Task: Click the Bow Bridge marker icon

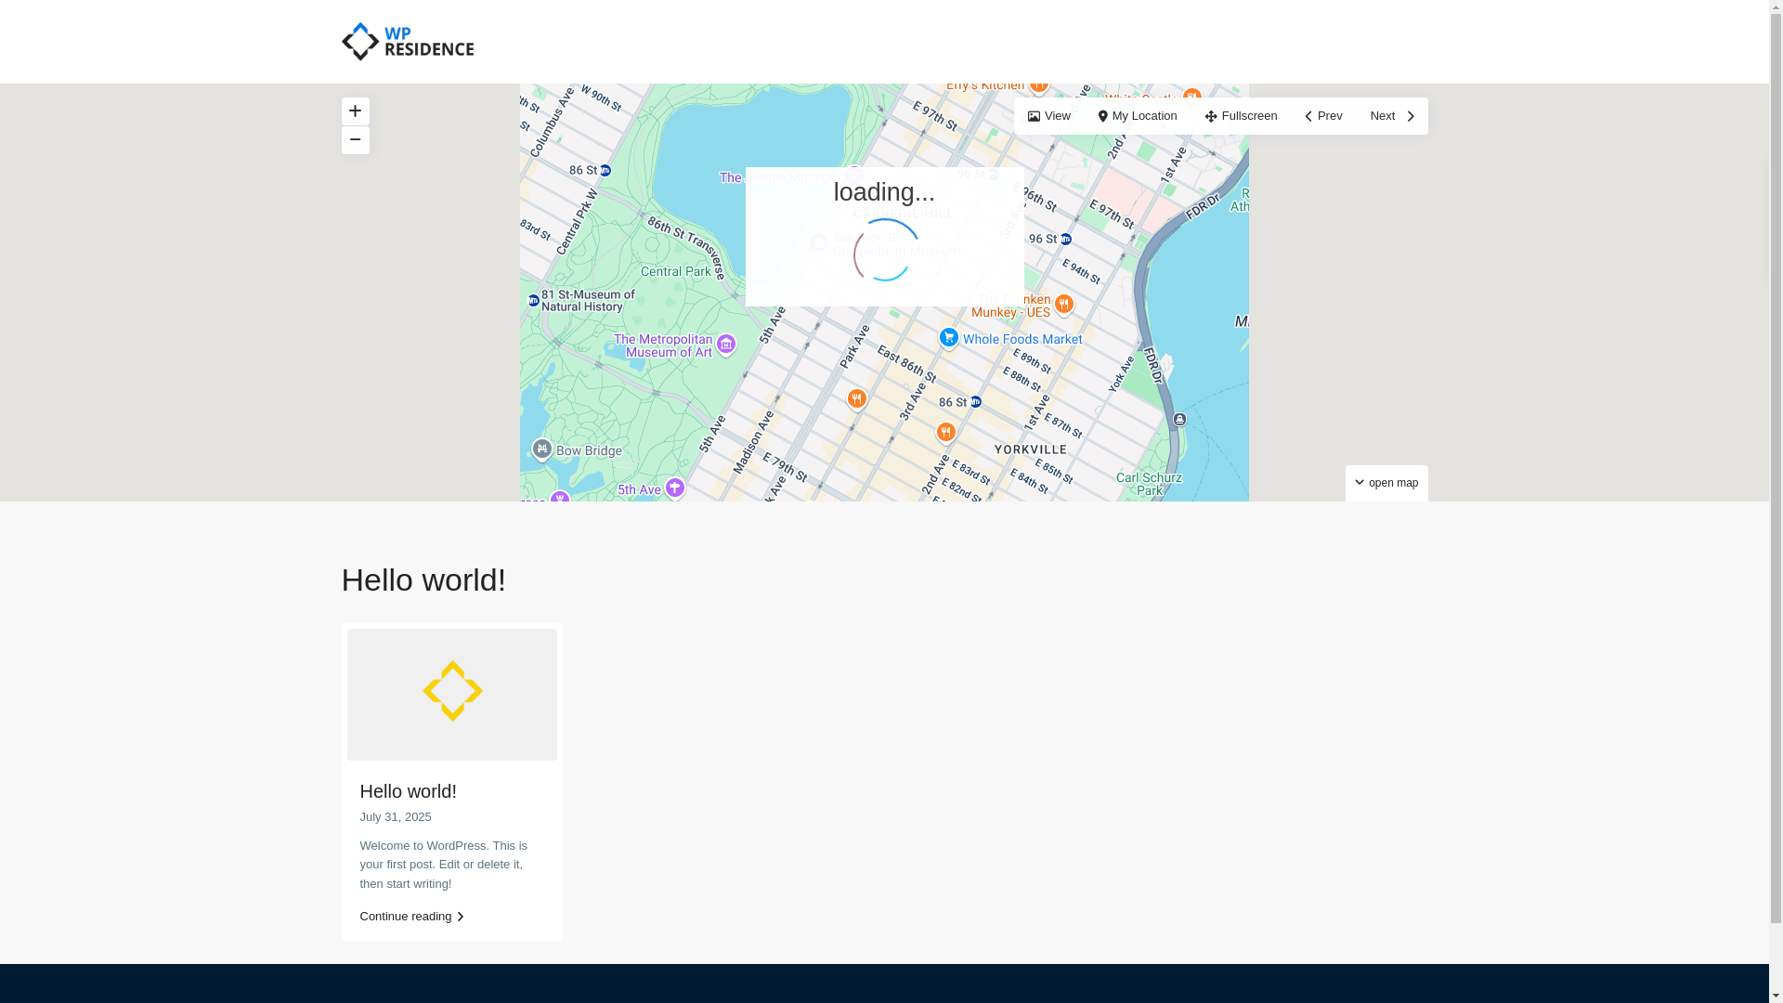Action: point(541,450)
